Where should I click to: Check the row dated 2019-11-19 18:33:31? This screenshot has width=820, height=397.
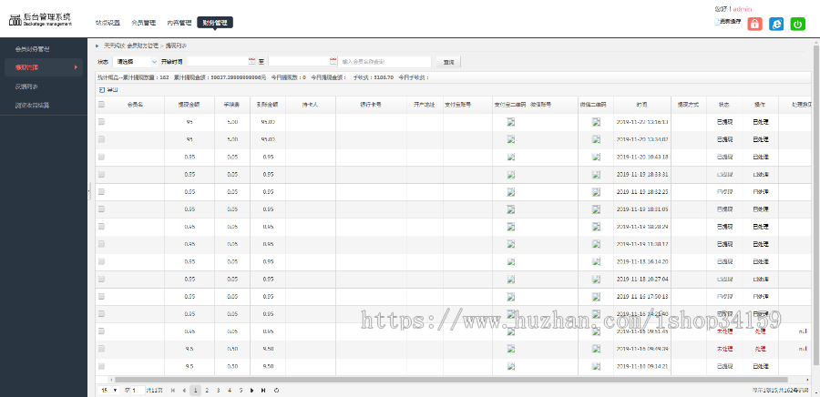coord(101,174)
